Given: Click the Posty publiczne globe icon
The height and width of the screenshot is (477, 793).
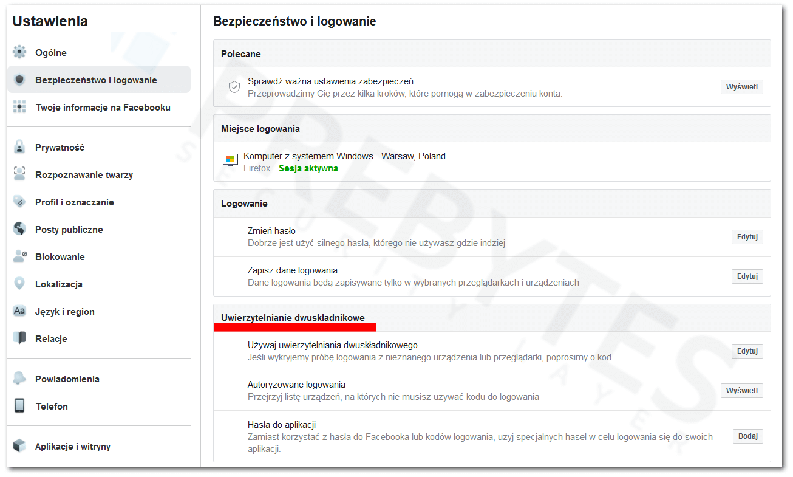Looking at the screenshot, I should 19,229.
